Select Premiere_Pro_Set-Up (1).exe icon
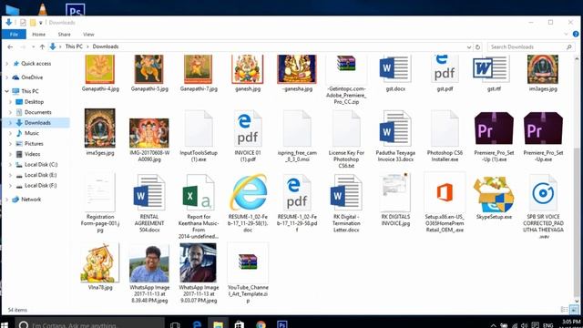 494,128
